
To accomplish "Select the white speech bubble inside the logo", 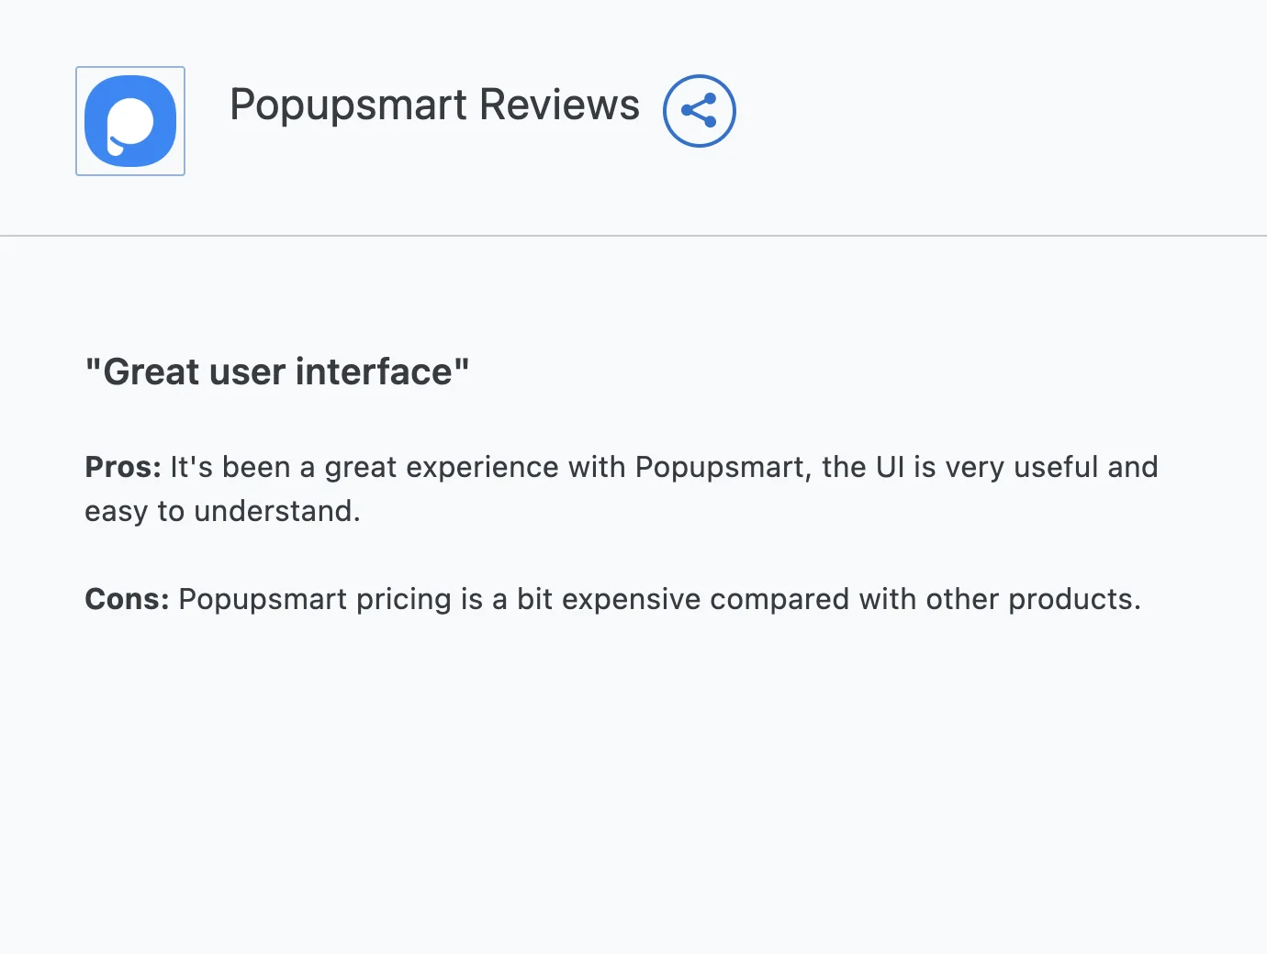I will [x=129, y=124].
